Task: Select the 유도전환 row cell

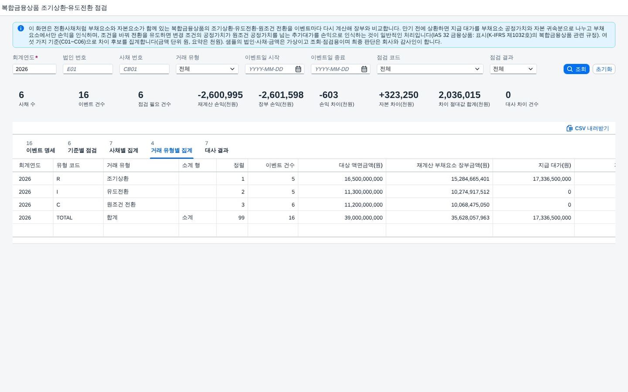Action: (x=141, y=192)
